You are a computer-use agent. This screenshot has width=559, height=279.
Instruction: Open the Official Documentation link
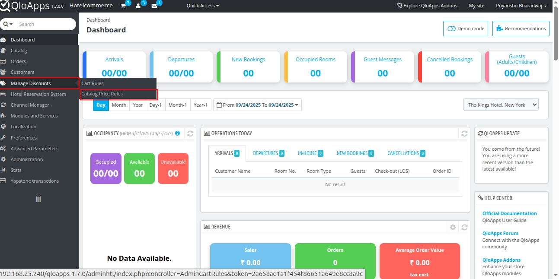click(x=509, y=213)
